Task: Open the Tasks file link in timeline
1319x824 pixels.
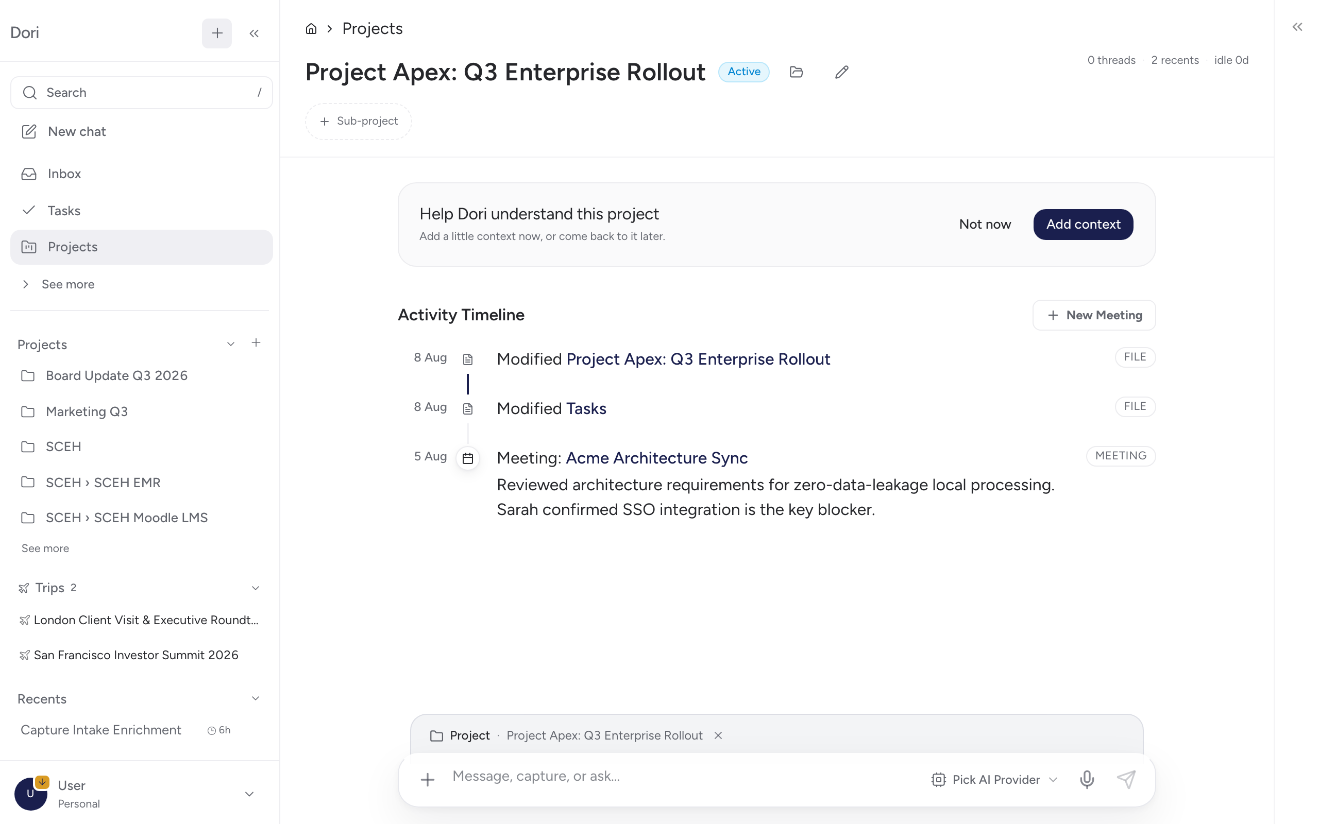Action: pyautogui.click(x=586, y=409)
